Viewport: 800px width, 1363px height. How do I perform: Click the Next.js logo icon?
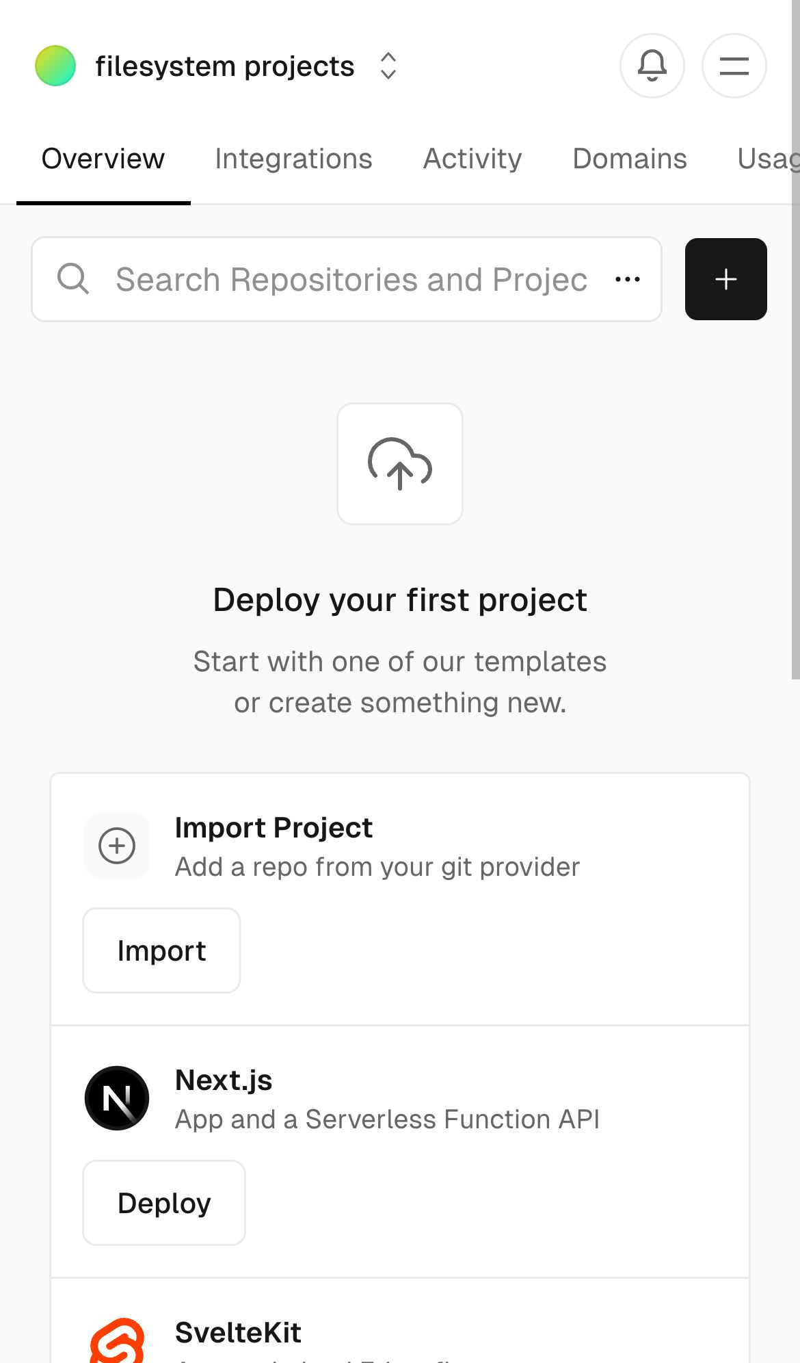click(117, 1098)
